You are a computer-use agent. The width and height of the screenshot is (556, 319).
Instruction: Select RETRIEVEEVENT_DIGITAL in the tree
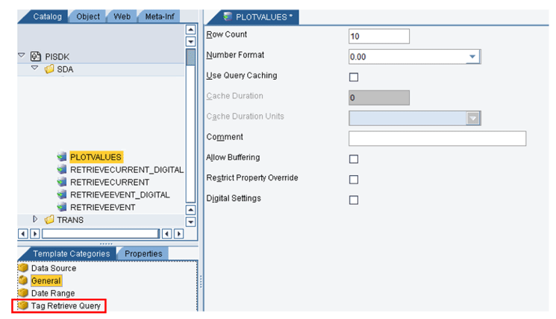click(x=120, y=195)
